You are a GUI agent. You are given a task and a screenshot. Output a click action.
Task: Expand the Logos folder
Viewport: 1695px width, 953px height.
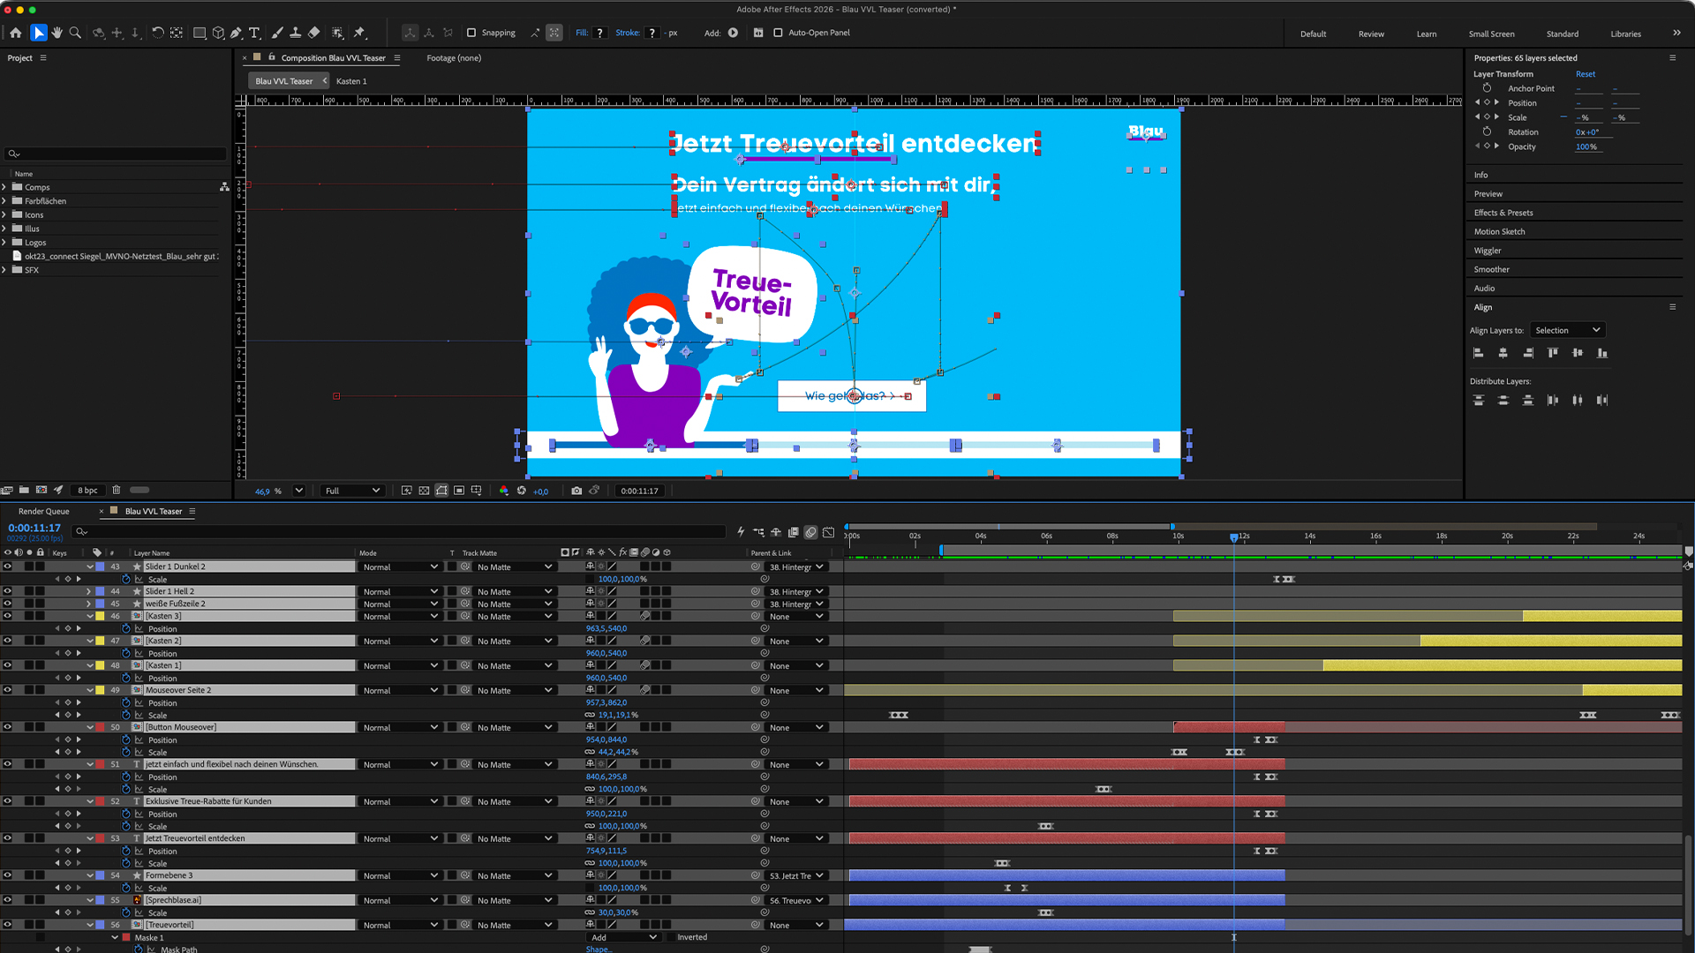pos(4,243)
